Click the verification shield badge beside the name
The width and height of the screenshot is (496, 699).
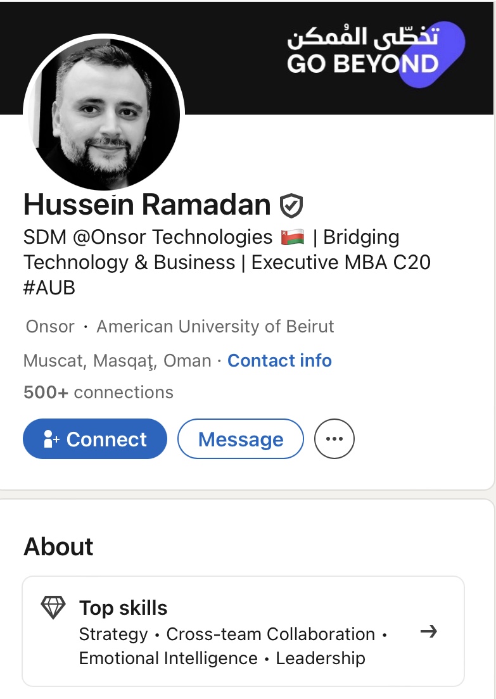291,205
